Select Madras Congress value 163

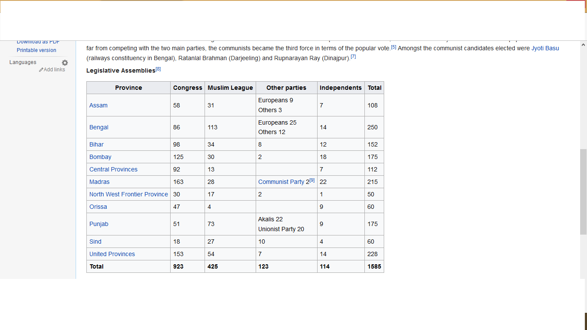coord(188,182)
